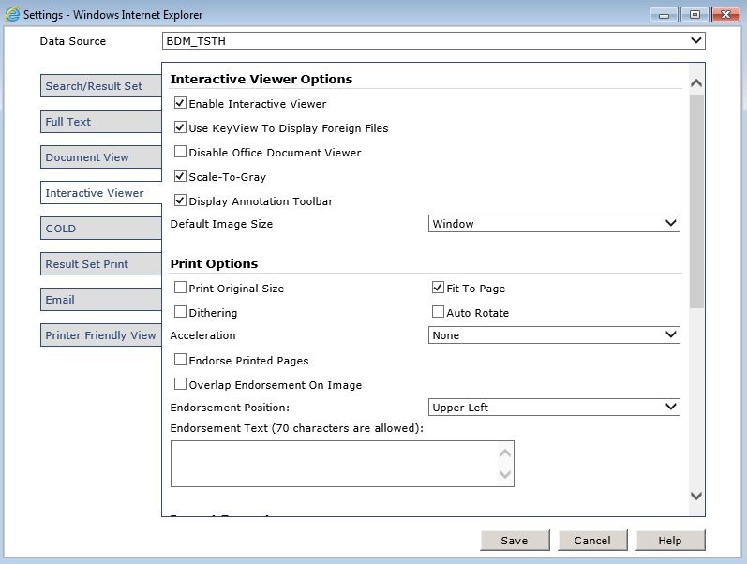Click scroll up arrow in settings panel

[695, 83]
